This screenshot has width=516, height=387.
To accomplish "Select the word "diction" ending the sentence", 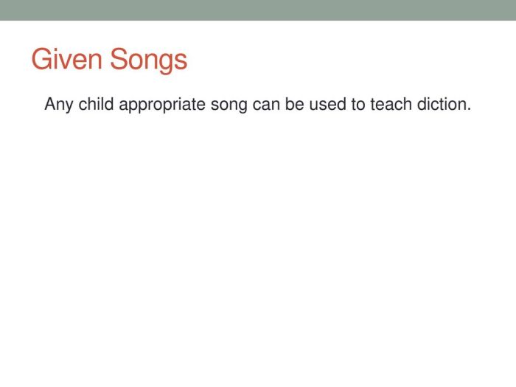I will pos(442,104).
